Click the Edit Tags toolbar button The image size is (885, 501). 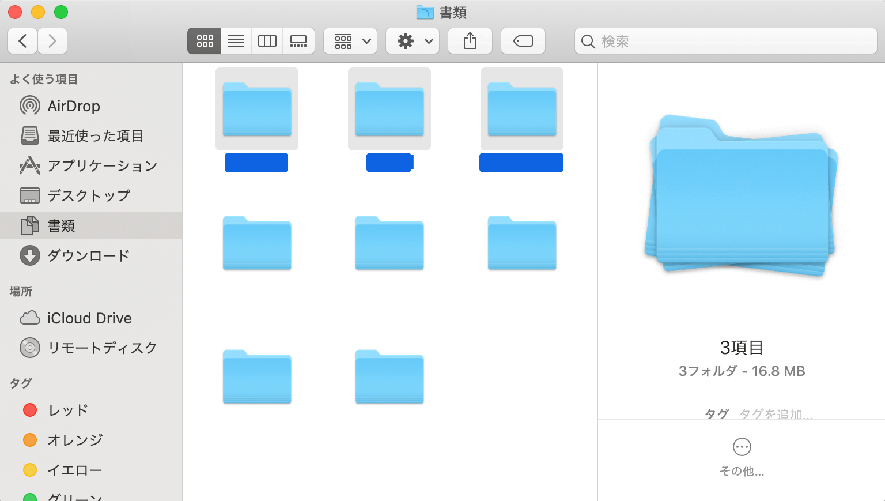[523, 41]
